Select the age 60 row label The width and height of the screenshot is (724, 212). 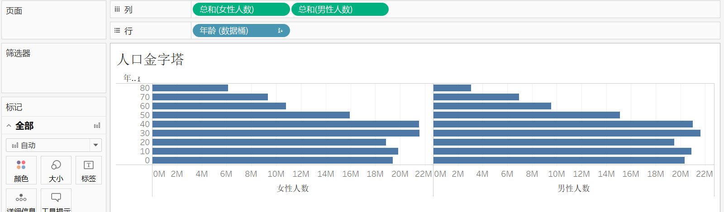[145, 106]
